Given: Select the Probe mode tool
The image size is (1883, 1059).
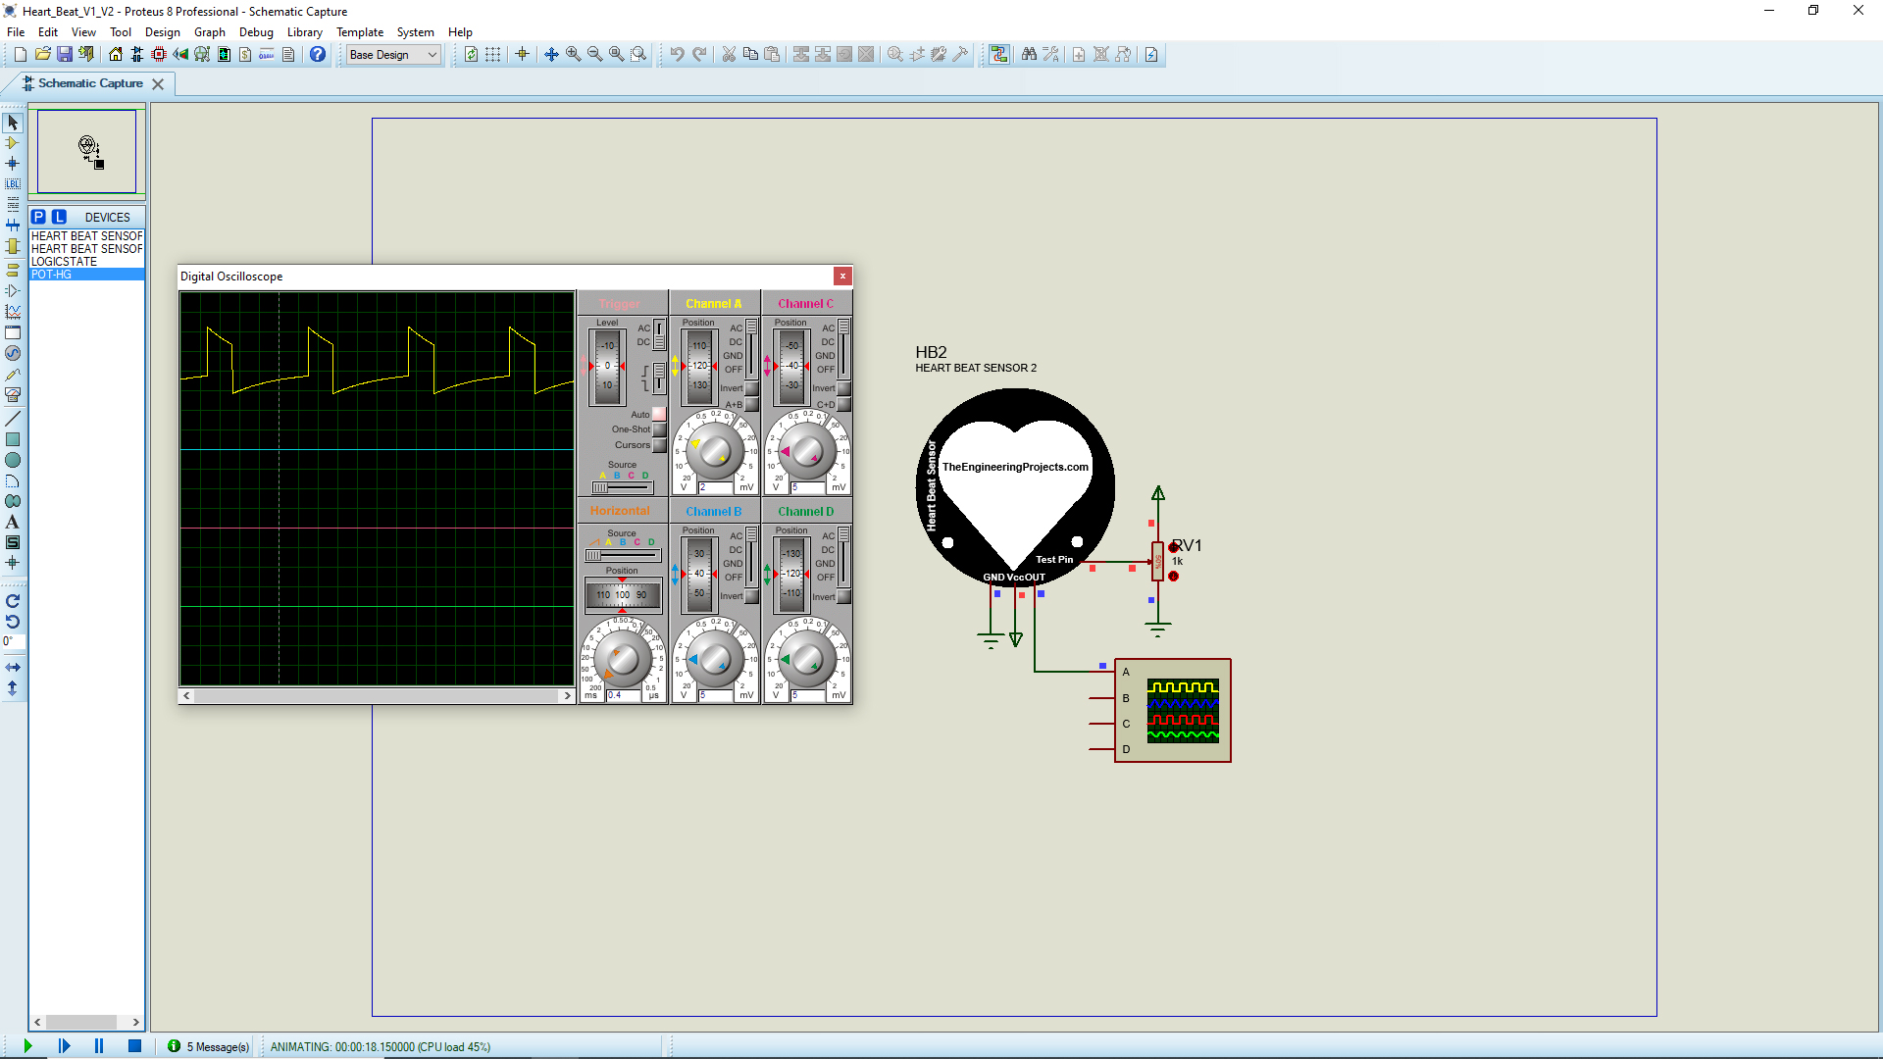Looking at the screenshot, I should [13, 375].
